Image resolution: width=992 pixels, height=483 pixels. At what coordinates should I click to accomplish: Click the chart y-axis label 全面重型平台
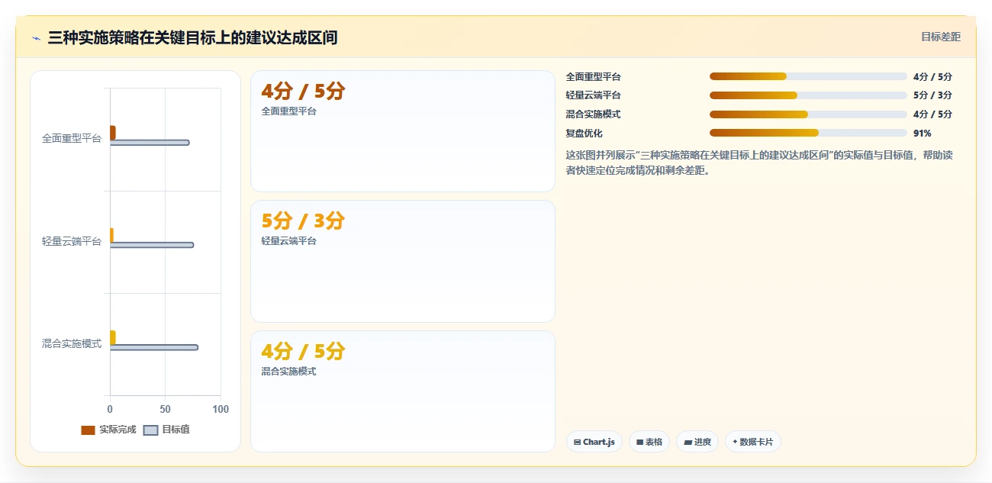(72, 139)
